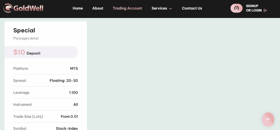Navigate to Contact Us
The image size is (280, 130).
[x=192, y=8]
